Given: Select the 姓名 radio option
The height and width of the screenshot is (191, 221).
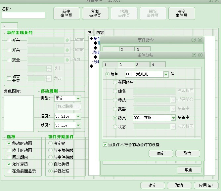Looking at the screenshot, I should pyautogui.click(x=115, y=91).
